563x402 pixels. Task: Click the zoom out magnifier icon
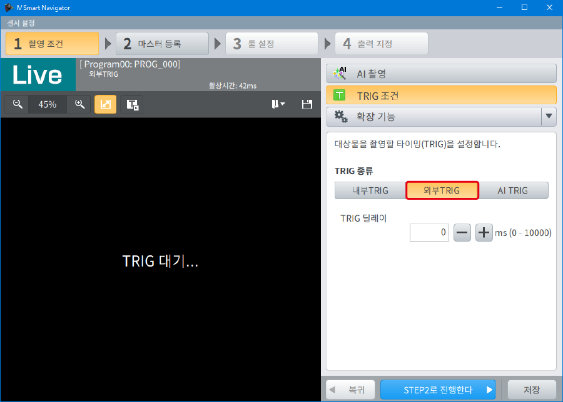(x=18, y=104)
